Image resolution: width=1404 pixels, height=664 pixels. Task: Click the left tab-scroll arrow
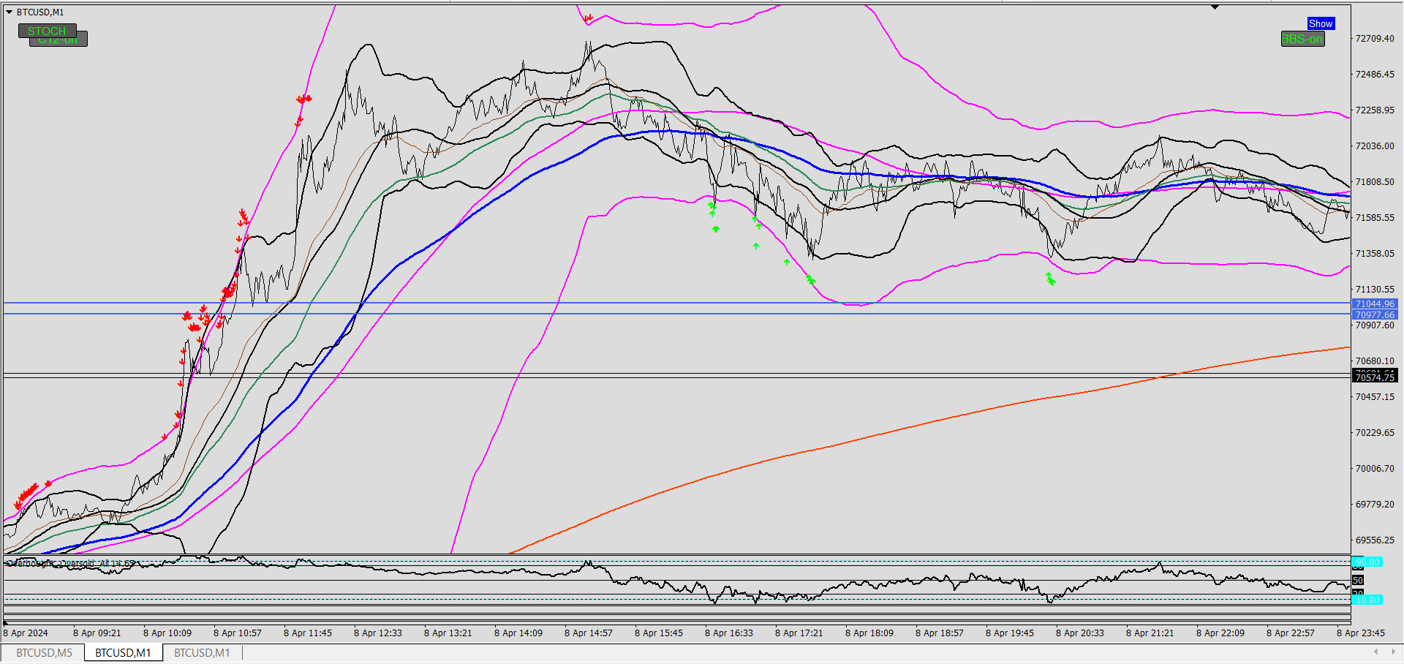[1375, 652]
